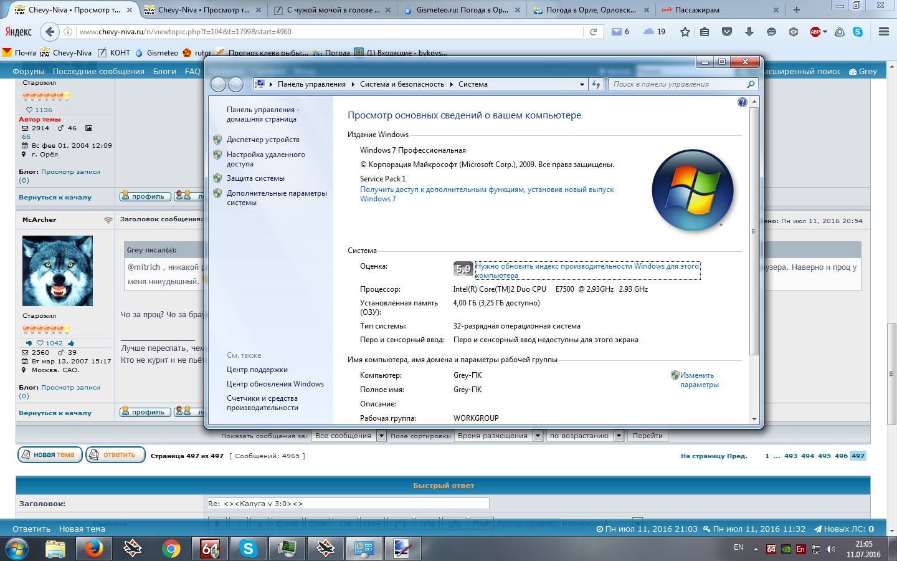Open the 'по возрастанию' sort order dropdown
Image resolution: width=897 pixels, height=561 pixels.
[619, 436]
